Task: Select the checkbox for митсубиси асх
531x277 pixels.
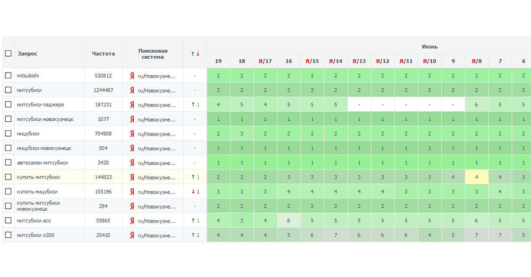Action: [x=8, y=220]
